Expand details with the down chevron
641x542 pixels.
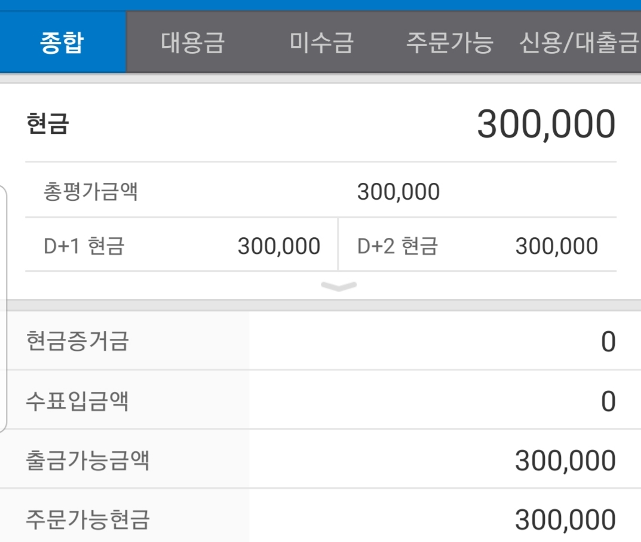pos(338,287)
